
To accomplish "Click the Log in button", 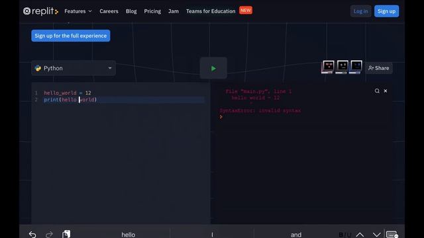I will (360, 11).
